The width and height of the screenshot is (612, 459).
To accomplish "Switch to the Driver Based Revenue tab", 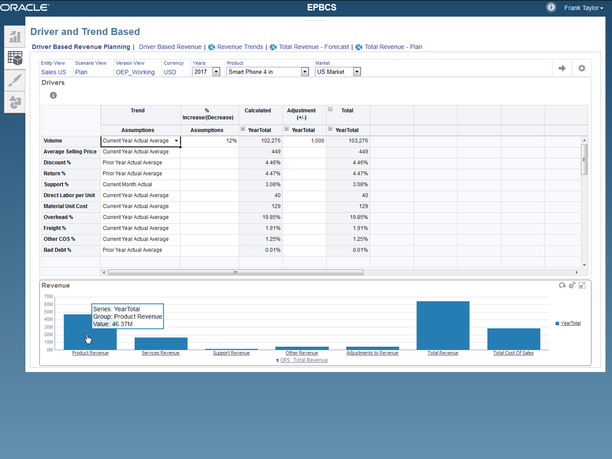I will 170,47.
